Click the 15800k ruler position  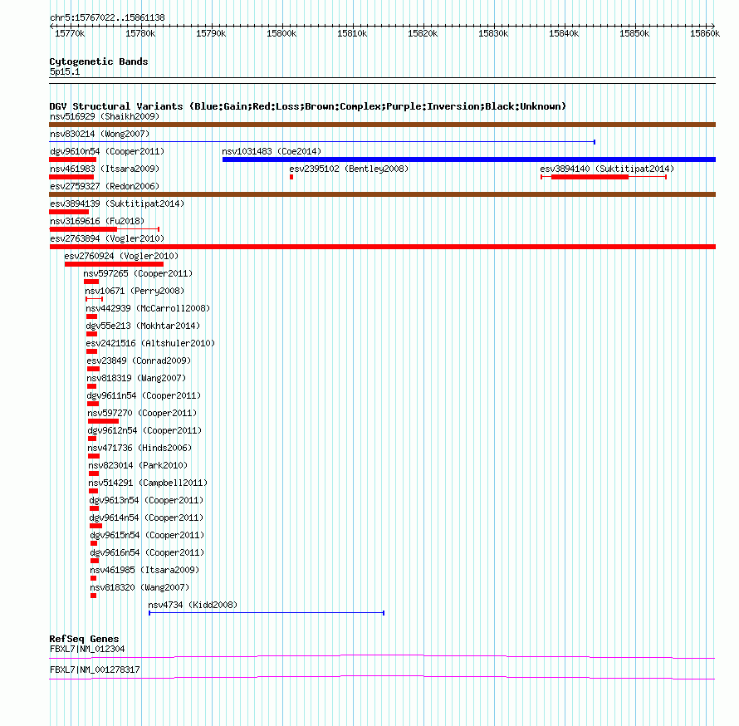281,33
